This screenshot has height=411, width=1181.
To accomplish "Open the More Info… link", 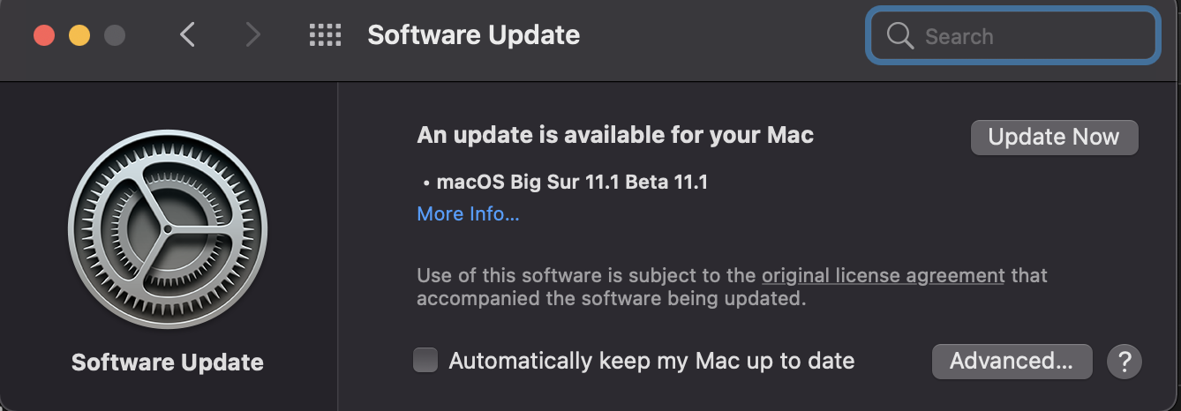I will 468,214.
